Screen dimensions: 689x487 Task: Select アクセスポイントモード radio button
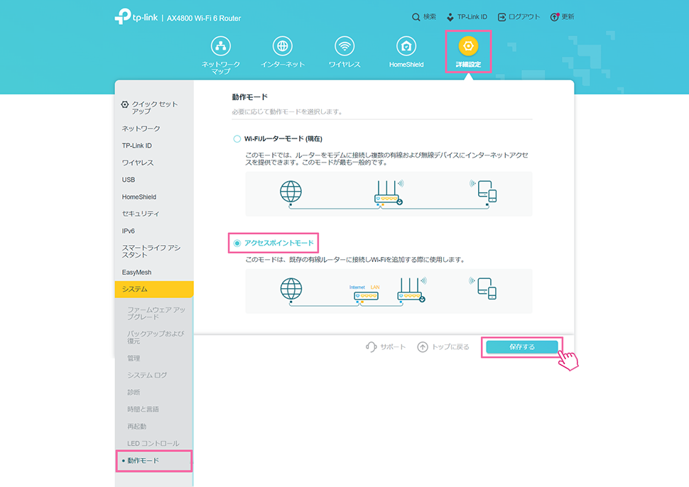pos(237,243)
